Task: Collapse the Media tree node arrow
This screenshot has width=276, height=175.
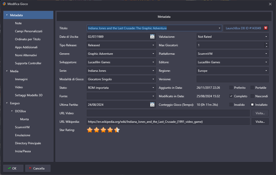Action: pyautogui.click(x=7, y=71)
